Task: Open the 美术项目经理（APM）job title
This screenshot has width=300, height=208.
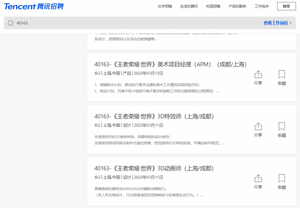Action: (x=170, y=64)
